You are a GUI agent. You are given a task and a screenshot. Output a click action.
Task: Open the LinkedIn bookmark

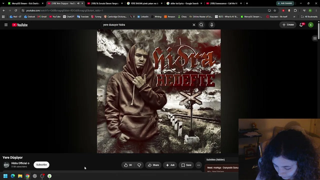click(x=143, y=17)
